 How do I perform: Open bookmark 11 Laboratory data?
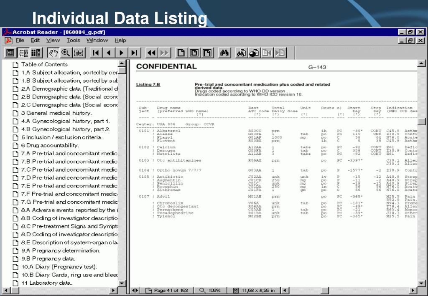[x=46, y=283]
